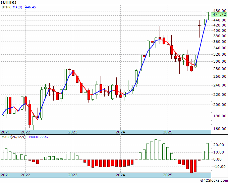Click 2024 on the price chart timeline
Viewport: 228px width, 183px height.
click(120, 132)
